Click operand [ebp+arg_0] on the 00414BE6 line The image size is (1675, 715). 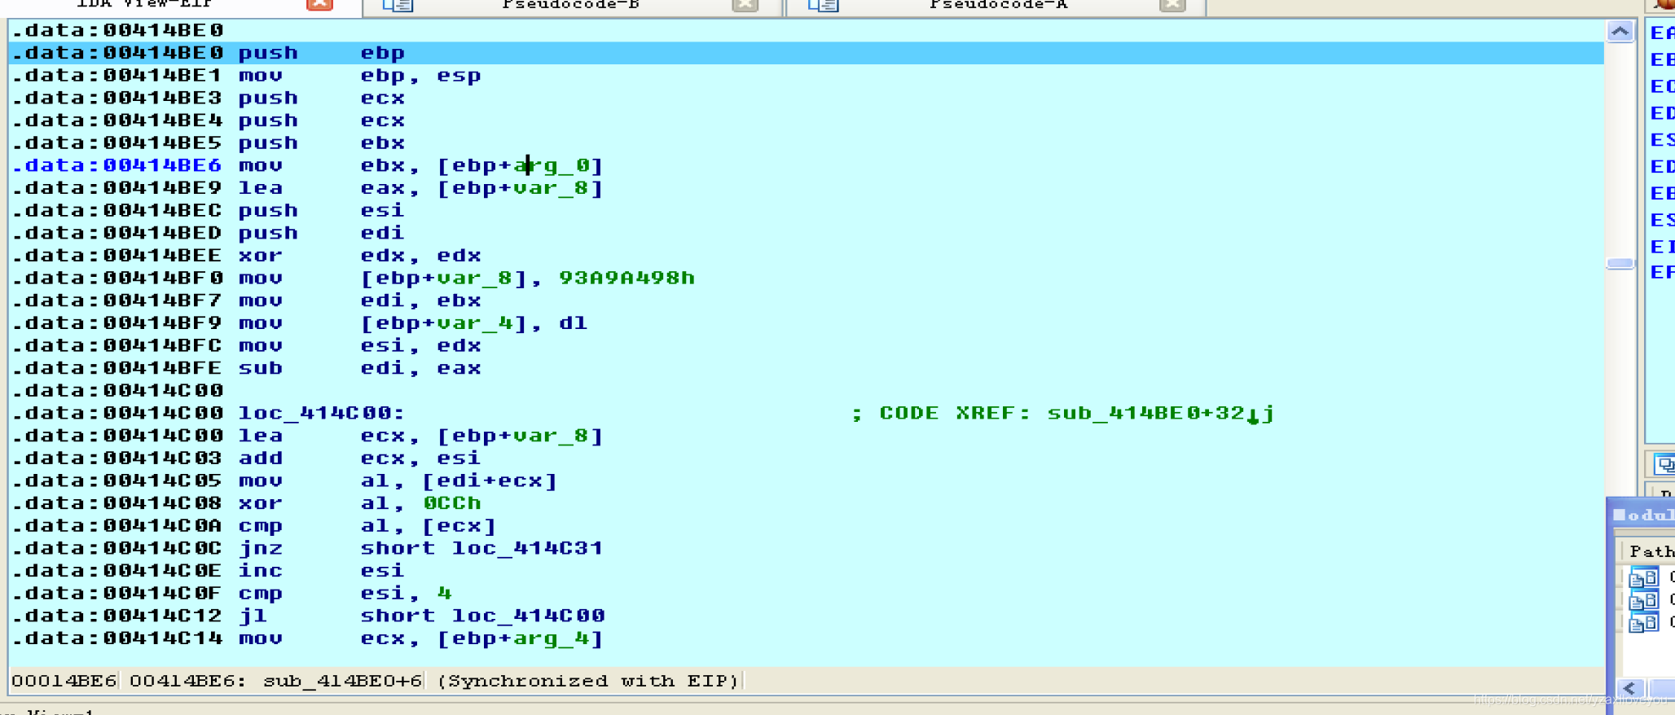point(520,165)
